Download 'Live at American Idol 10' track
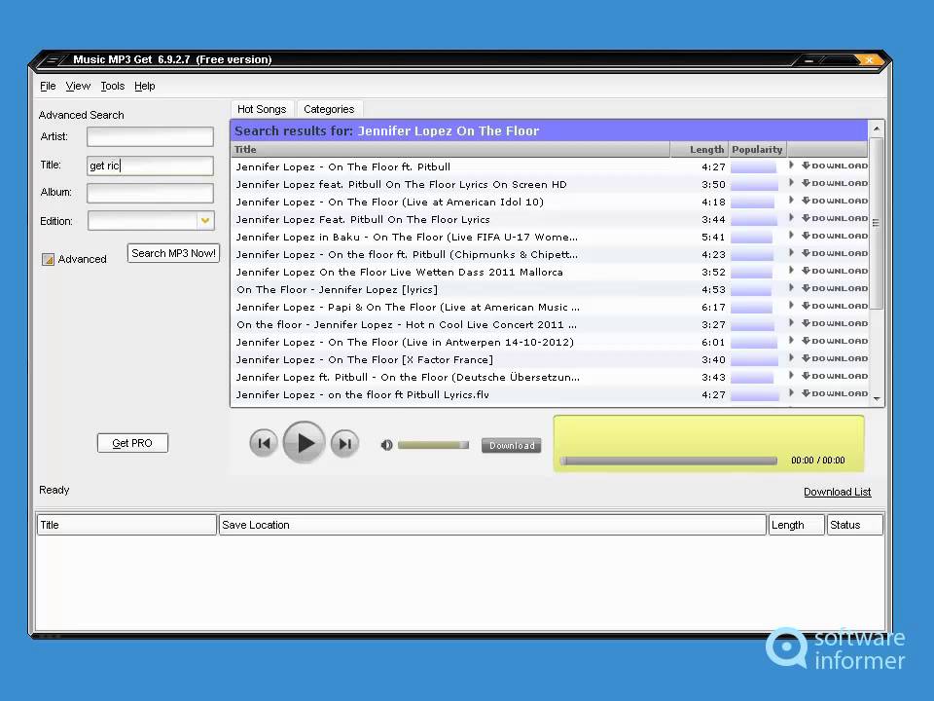The image size is (934, 701). tap(835, 201)
